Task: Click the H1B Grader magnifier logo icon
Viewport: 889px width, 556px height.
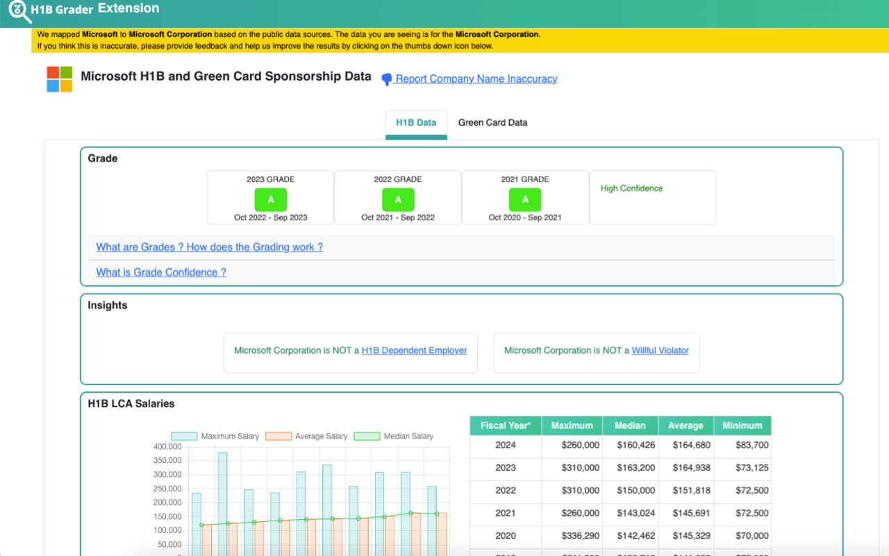Action: pos(19,11)
